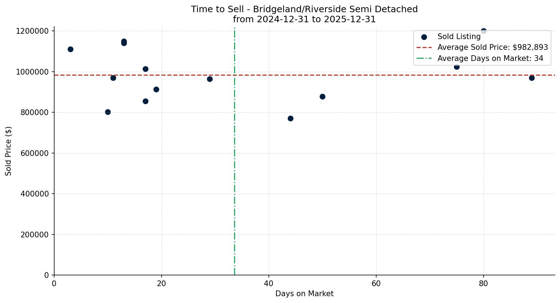Click the 'Average Sold Price: $982,893' legend label

coord(493,47)
